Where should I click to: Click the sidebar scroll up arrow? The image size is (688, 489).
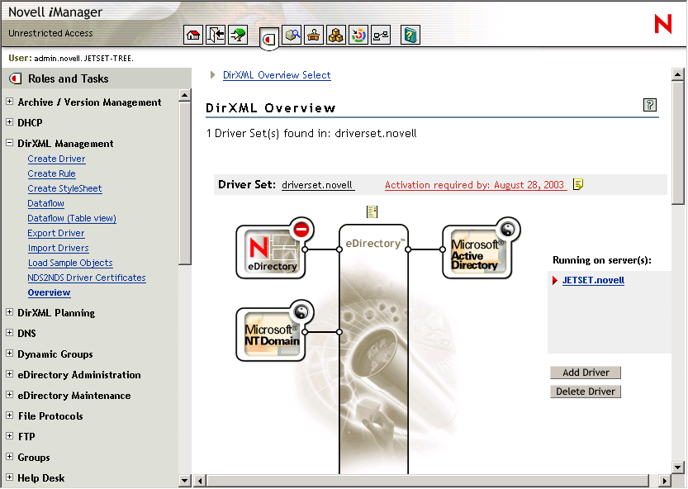(x=185, y=95)
